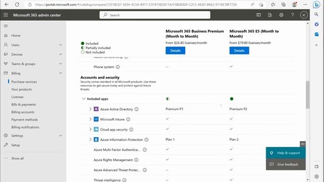The image size is (324, 182).
Task: Open the Cloud Shell icon in header
Action: [x=259, y=15]
